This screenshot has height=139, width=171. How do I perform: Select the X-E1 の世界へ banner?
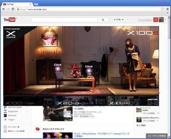pos(133,100)
